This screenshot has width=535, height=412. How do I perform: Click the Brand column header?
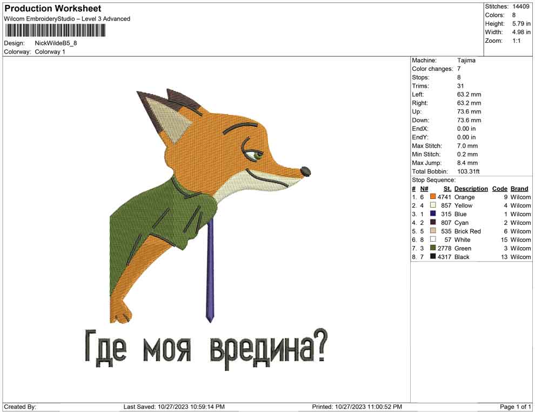(x=519, y=189)
